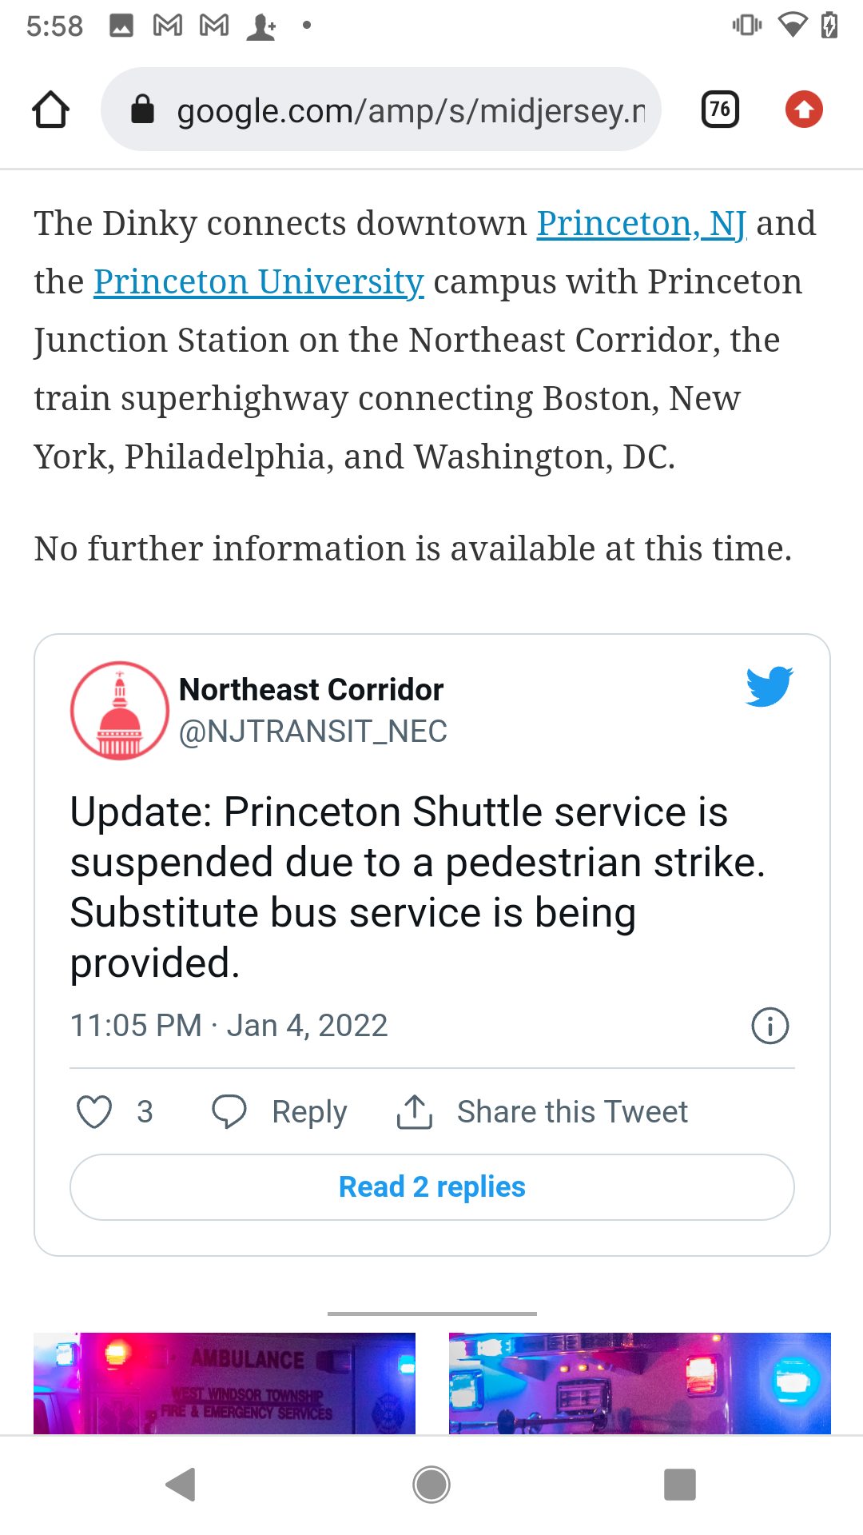This screenshot has width=863, height=1535.
Task: Open the West Windsor ambulance photo thumbnail
Action: tap(225, 1383)
